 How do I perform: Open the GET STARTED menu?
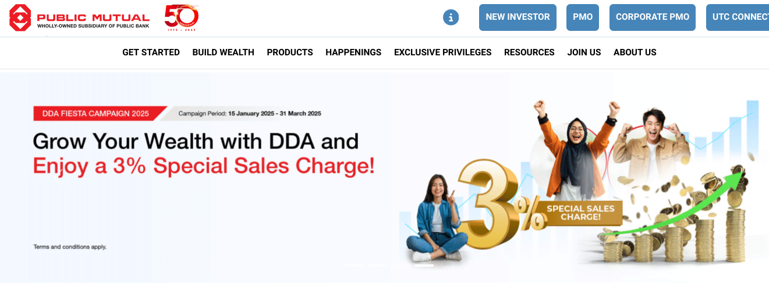tap(151, 52)
